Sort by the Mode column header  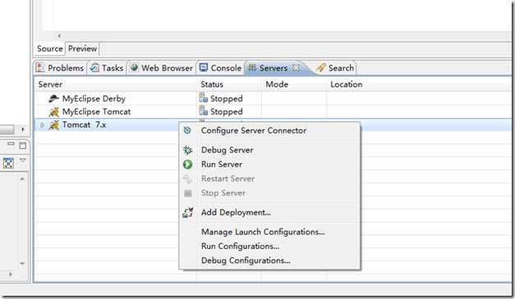point(294,84)
